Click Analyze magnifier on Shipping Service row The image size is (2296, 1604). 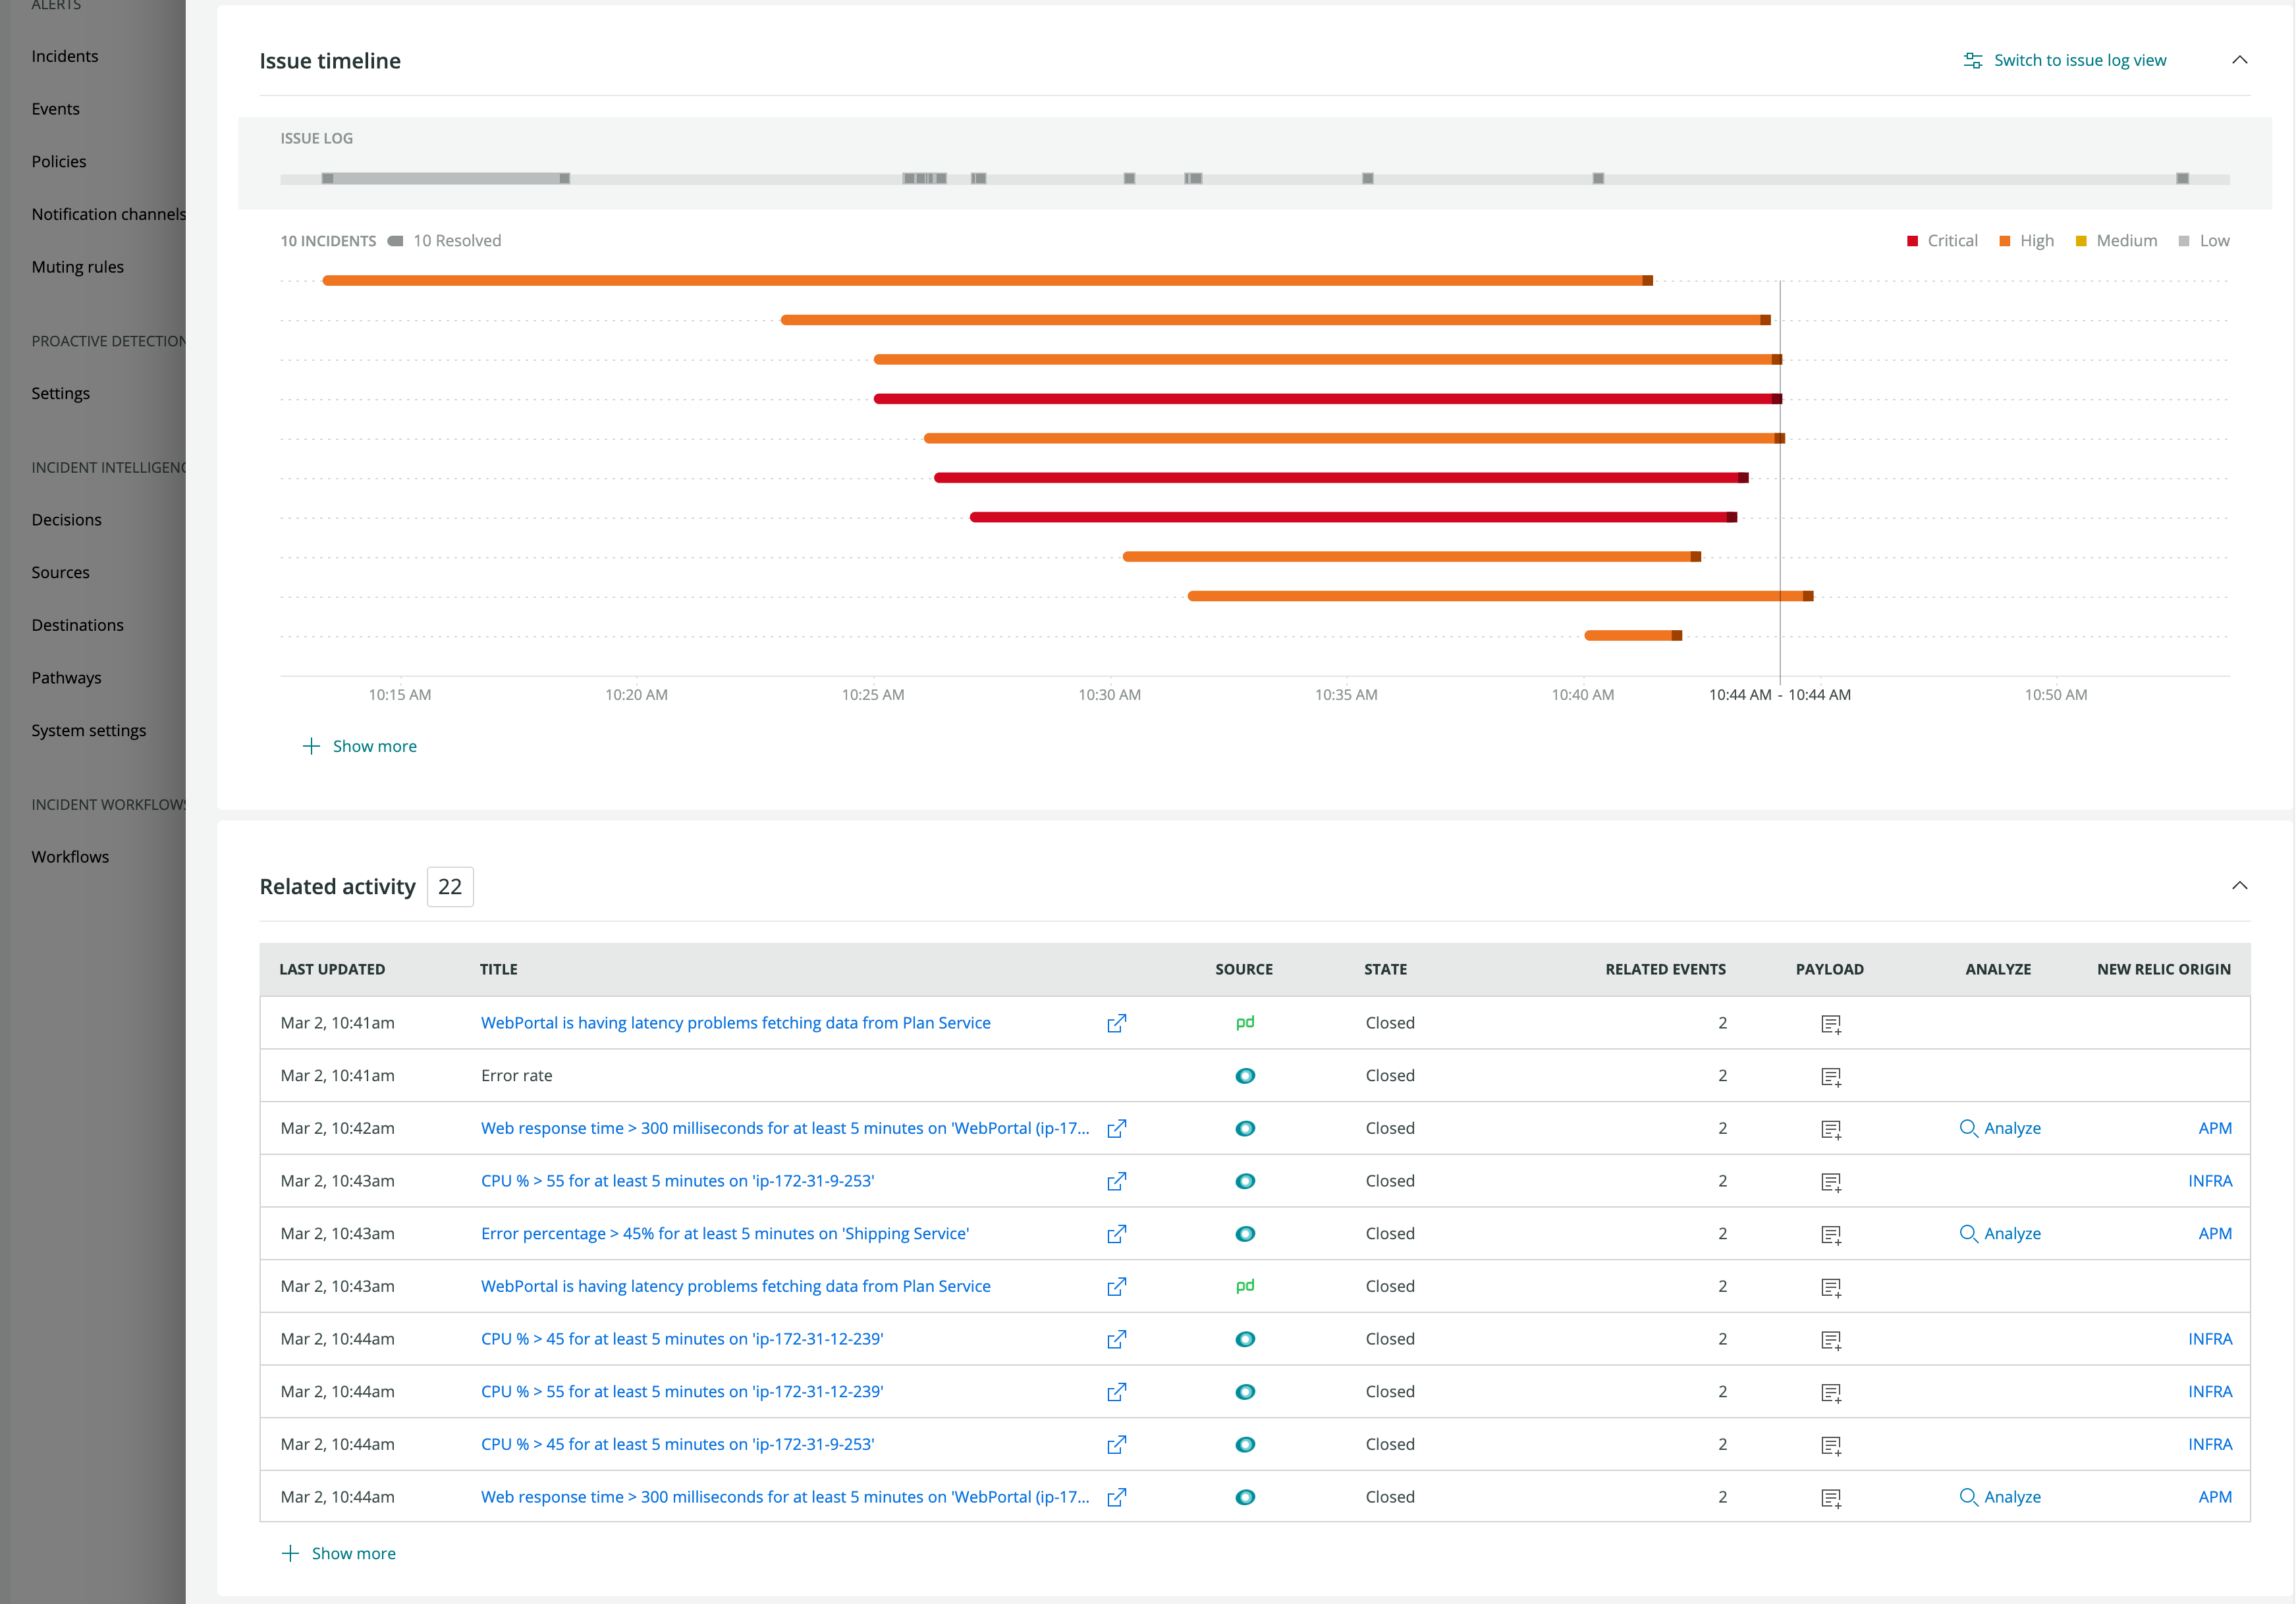1968,1234
